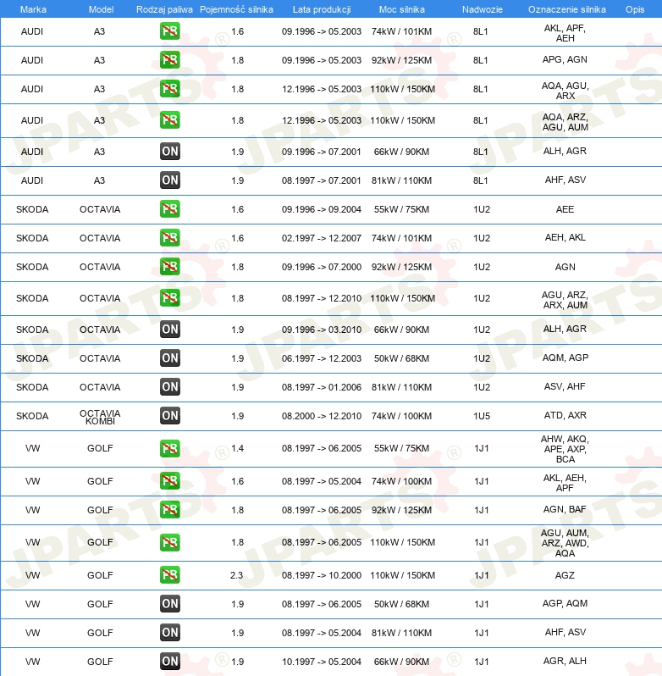662x676 pixels.
Task: Click 09.1996 -> 09.2004 production dates
Action: (x=322, y=209)
